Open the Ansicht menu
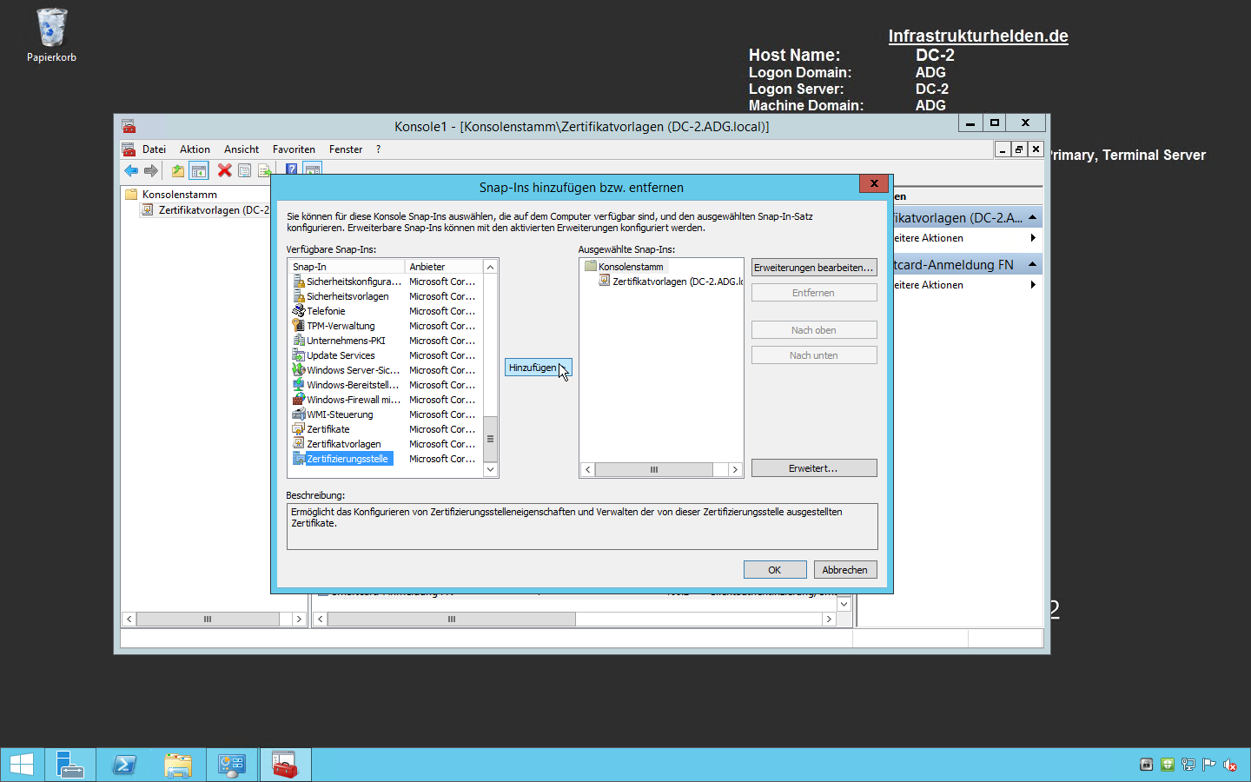Image resolution: width=1251 pixels, height=782 pixels. click(x=242, y=149)
